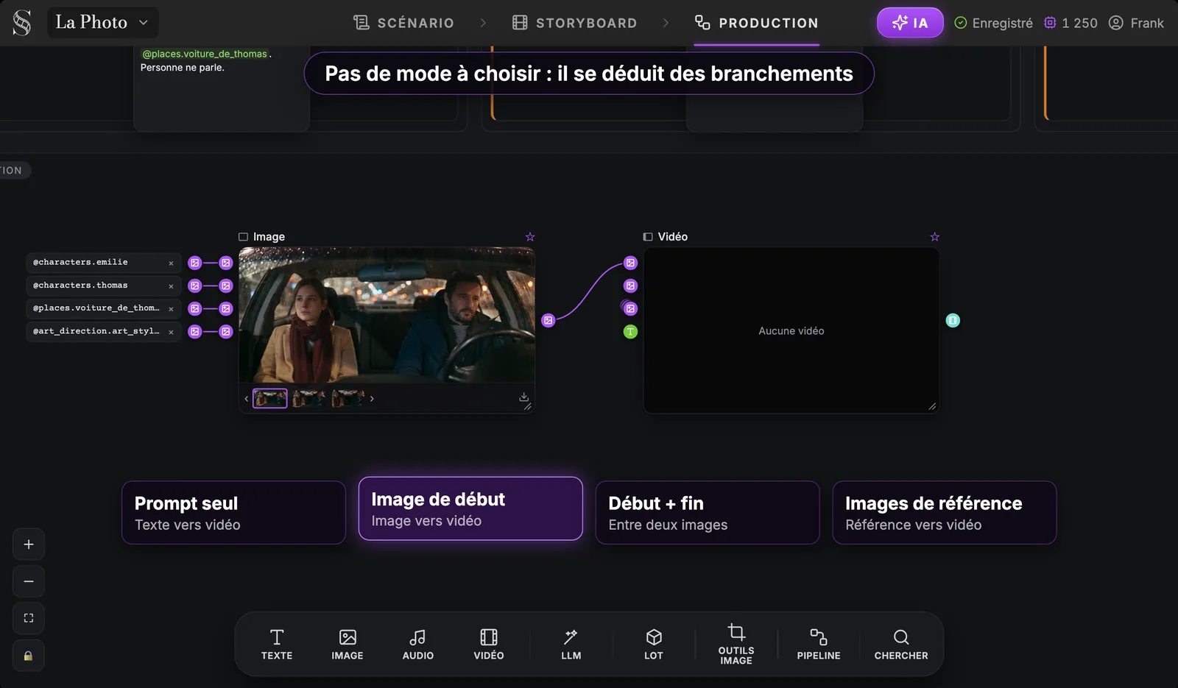The image size is (1178, 688).
Task: Favorite the Vidéo node with its star
Action: point(935,237)
